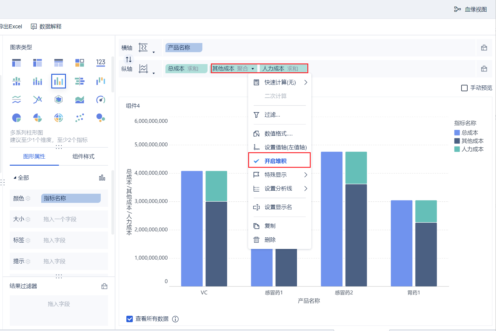Screen dimensions: 496x331
Task: Click the 血缘视图 link text
Action: [476, 9]
